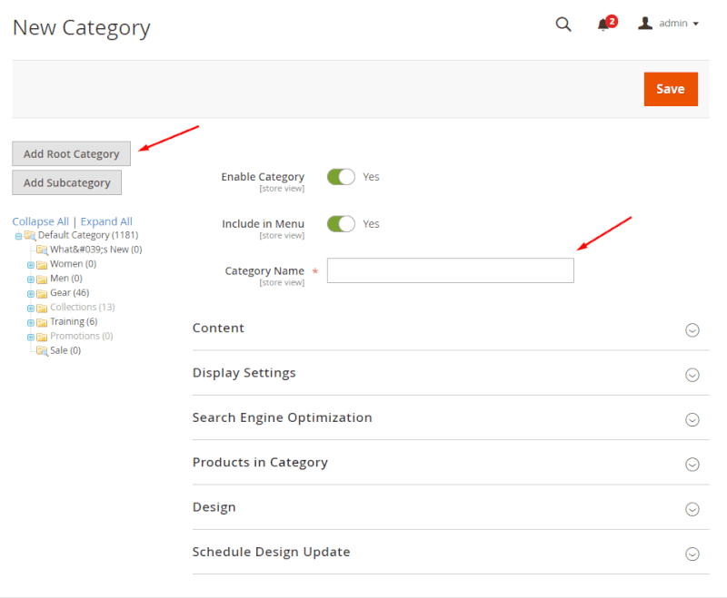Click the folder icon beside Gear

43,292
